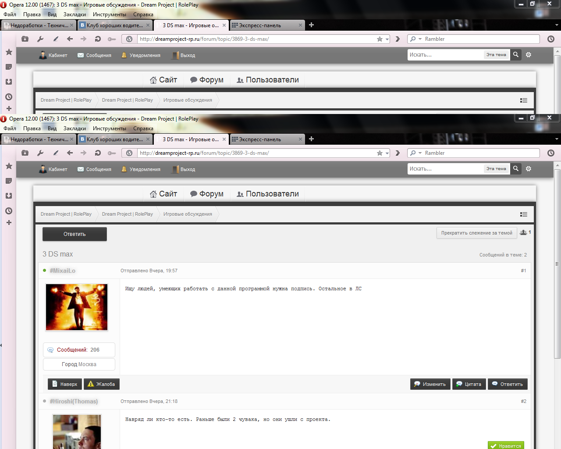Open Уведомления link in lower window
561x449 pixels.
(x=141, y=169)
